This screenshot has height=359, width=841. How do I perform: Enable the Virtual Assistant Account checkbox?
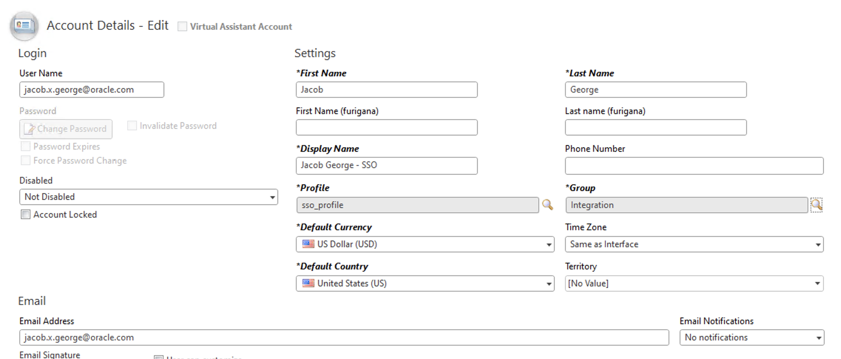pos(182,26)
